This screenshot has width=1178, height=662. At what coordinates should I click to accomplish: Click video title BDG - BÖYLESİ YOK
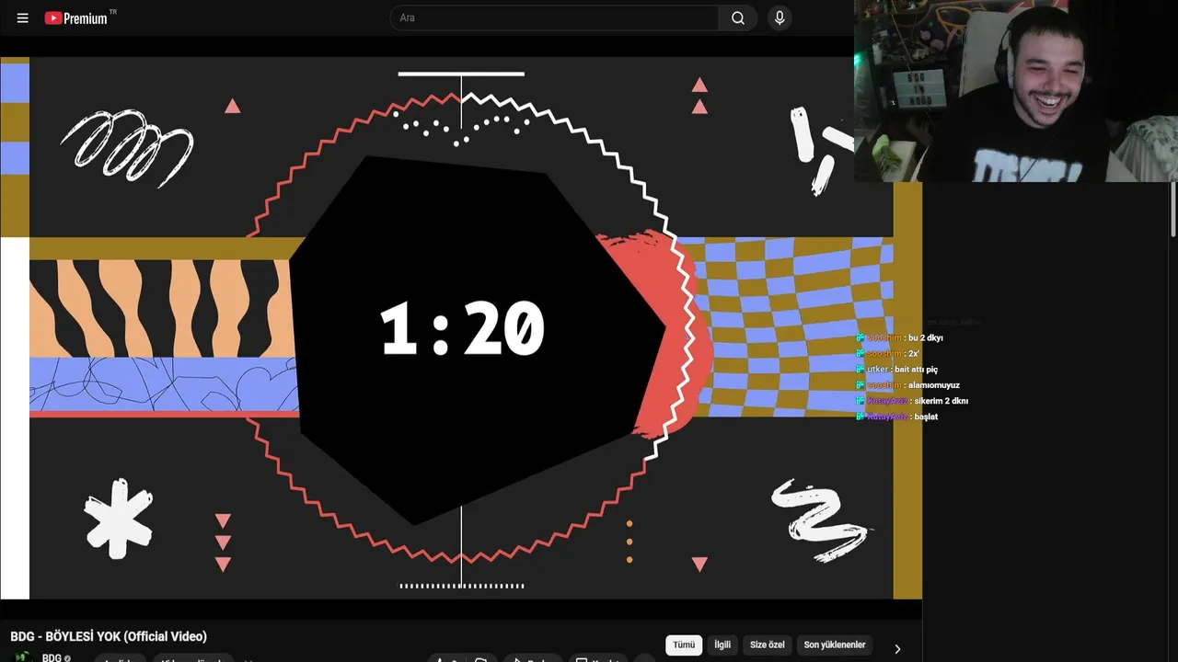click(x=109, y=636)
